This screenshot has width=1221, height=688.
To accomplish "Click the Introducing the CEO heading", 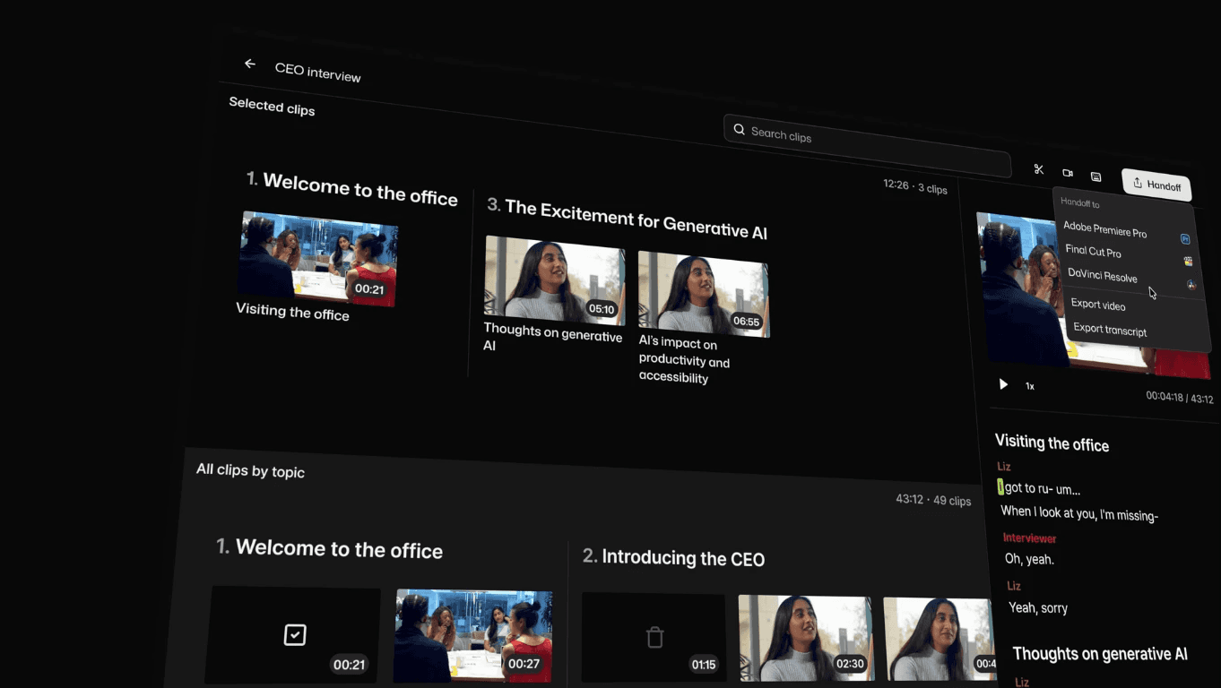I will point(673,558).
